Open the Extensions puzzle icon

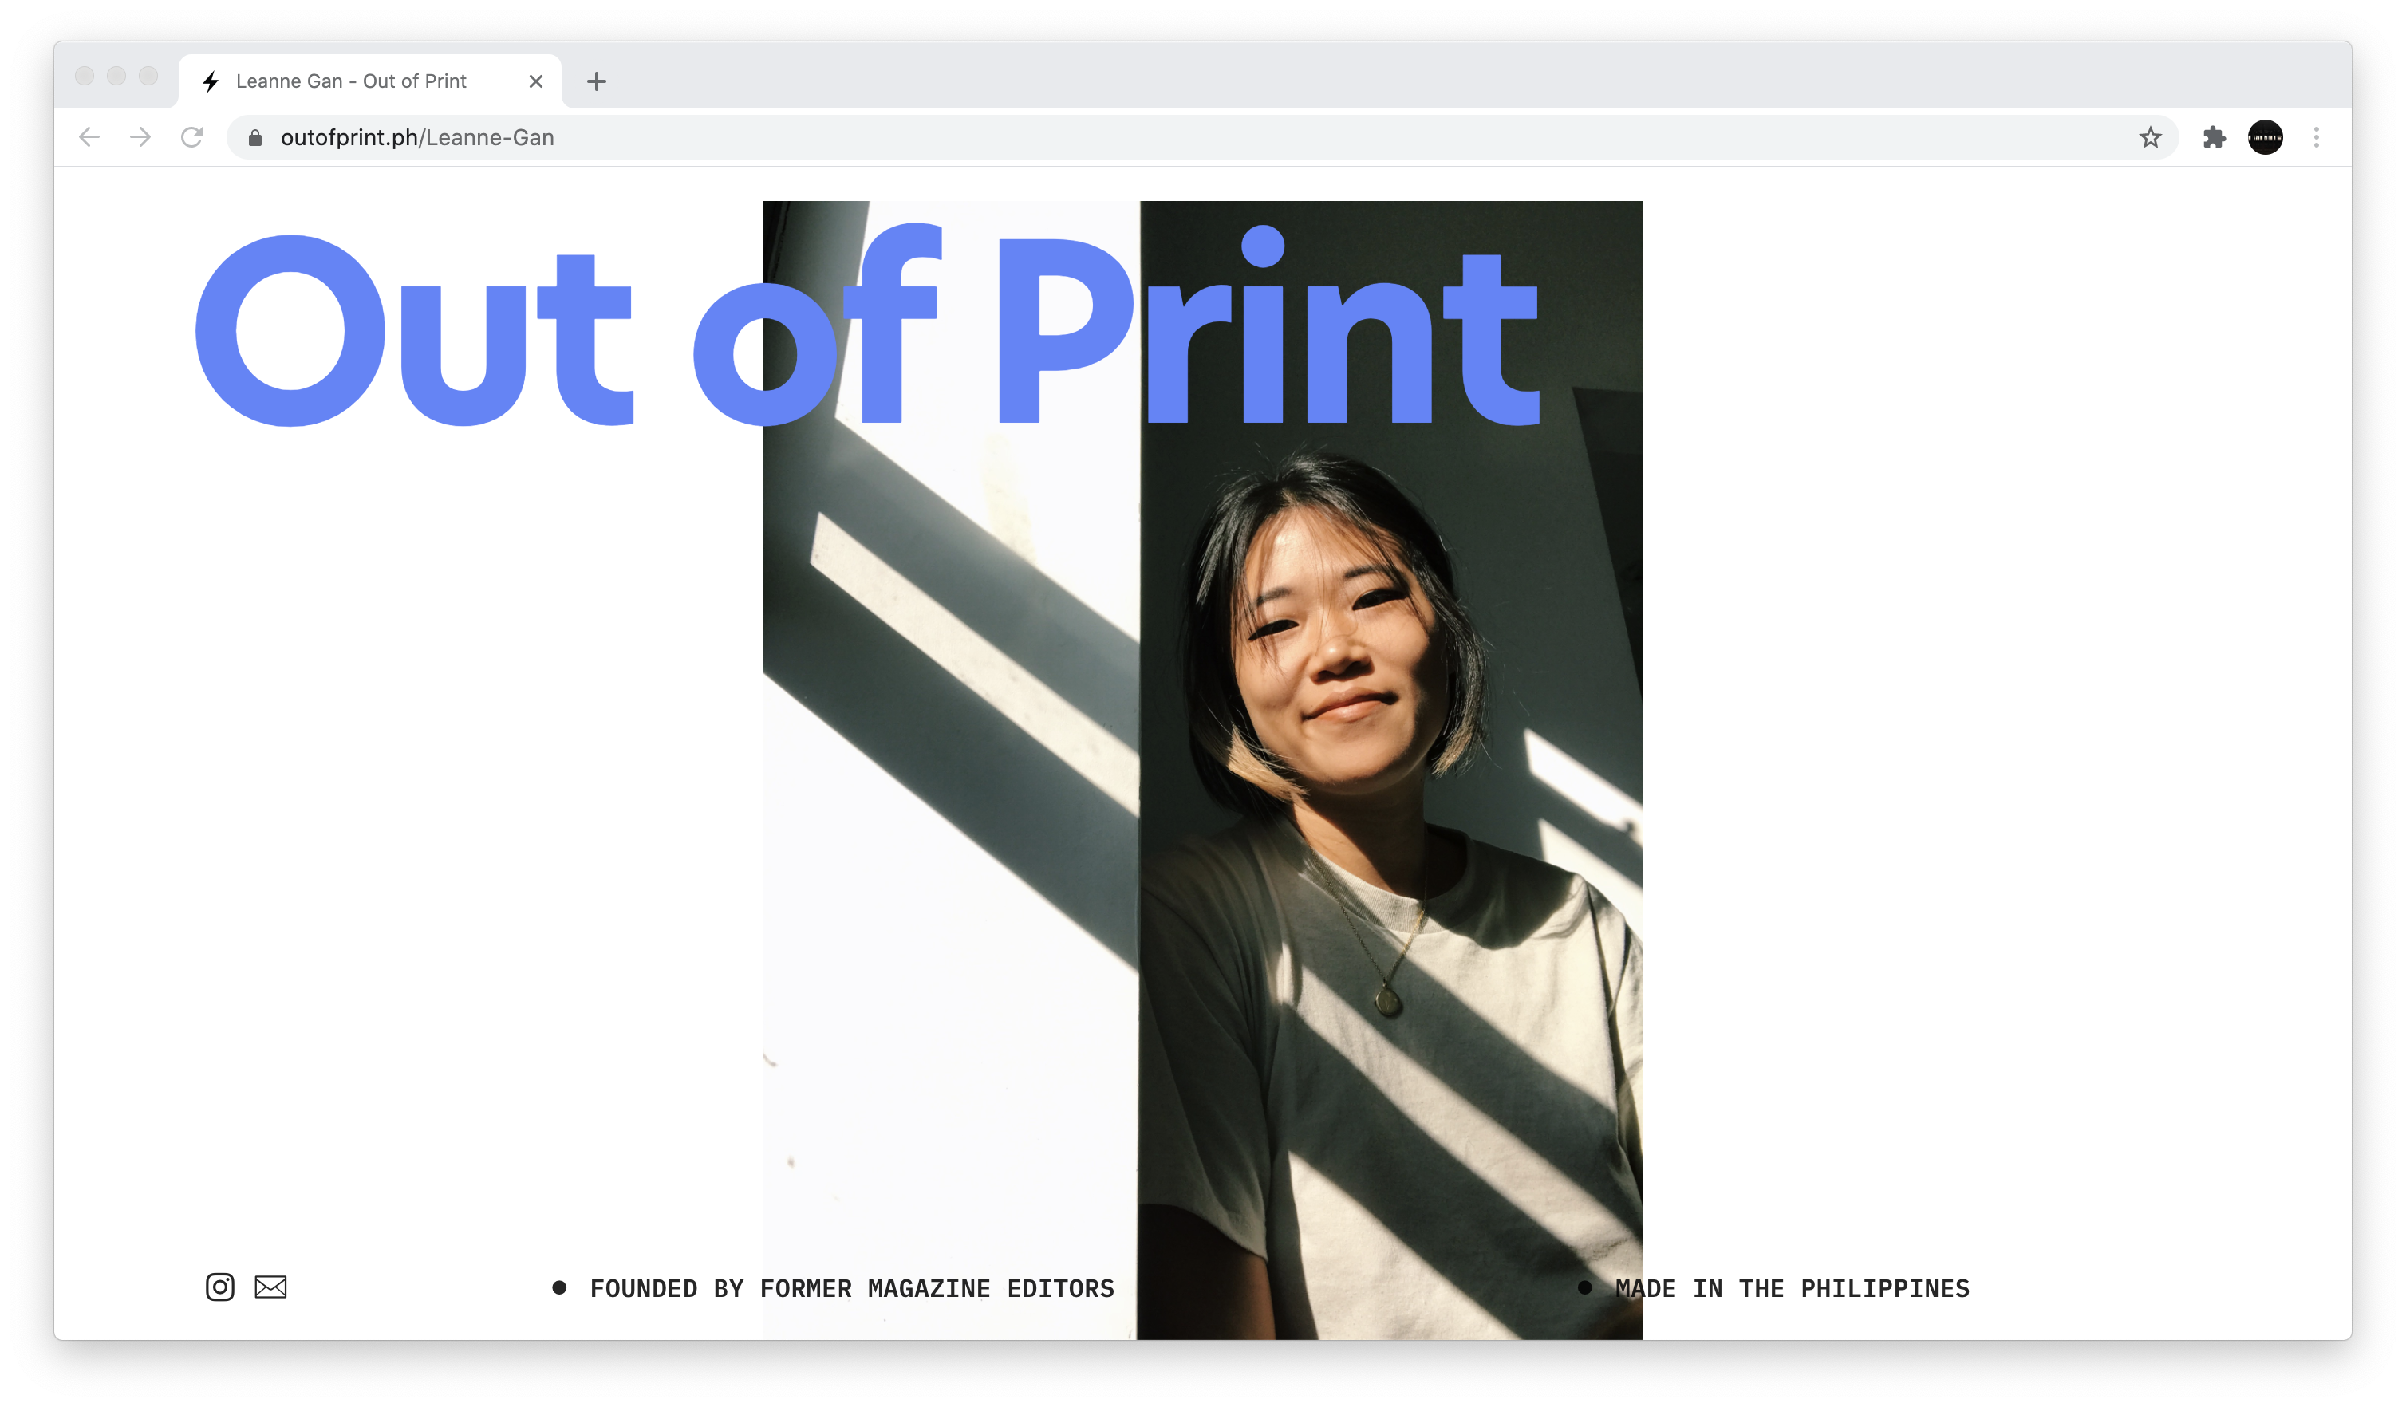tap(2213, 137)
